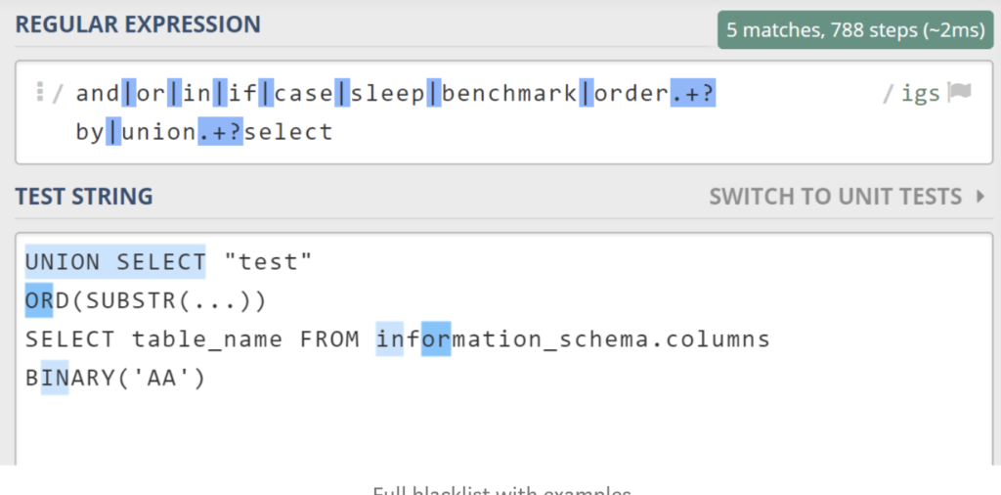The height and width of the screenshot is (495, 1001).
Task: Click 'select' at the end of the regex
Action: tap(288, 131)
